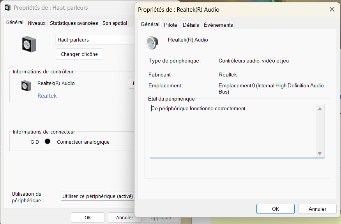The image size is (341, 224).
Task: Click the device status scroll down arrow
Action: [320, 153]
